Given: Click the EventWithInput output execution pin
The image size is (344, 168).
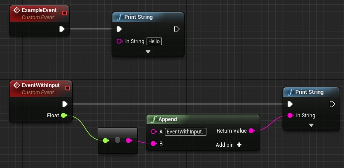Looking at the screenshot, I should (65, 104).
